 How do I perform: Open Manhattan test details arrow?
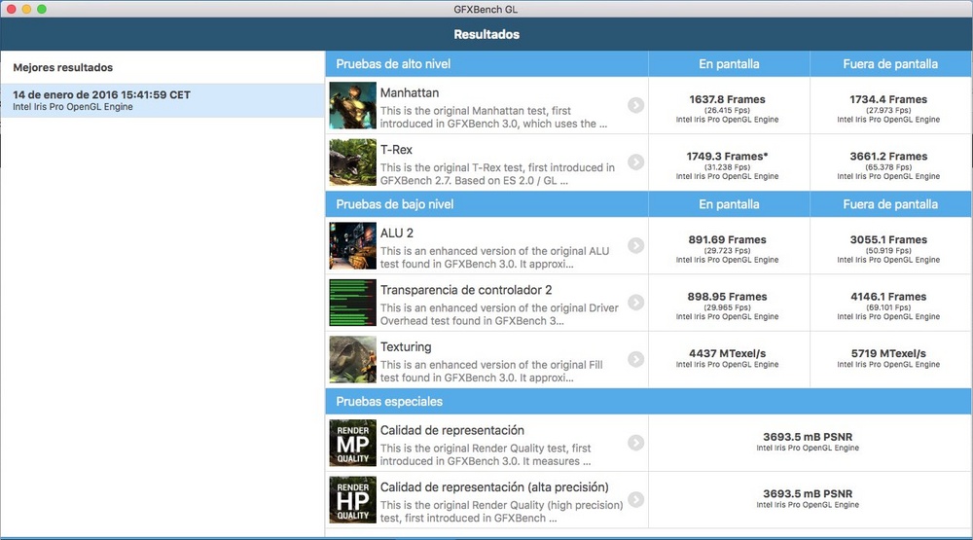tap(635, 105)
